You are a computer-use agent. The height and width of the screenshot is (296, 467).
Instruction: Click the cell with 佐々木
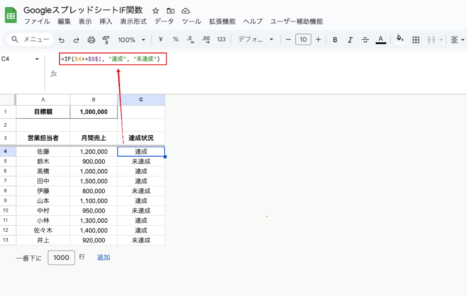click(43, 231)
